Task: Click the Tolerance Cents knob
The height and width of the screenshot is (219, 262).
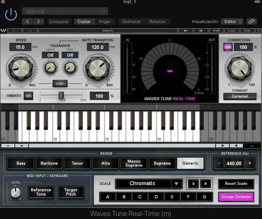Action: pos(50,67)
